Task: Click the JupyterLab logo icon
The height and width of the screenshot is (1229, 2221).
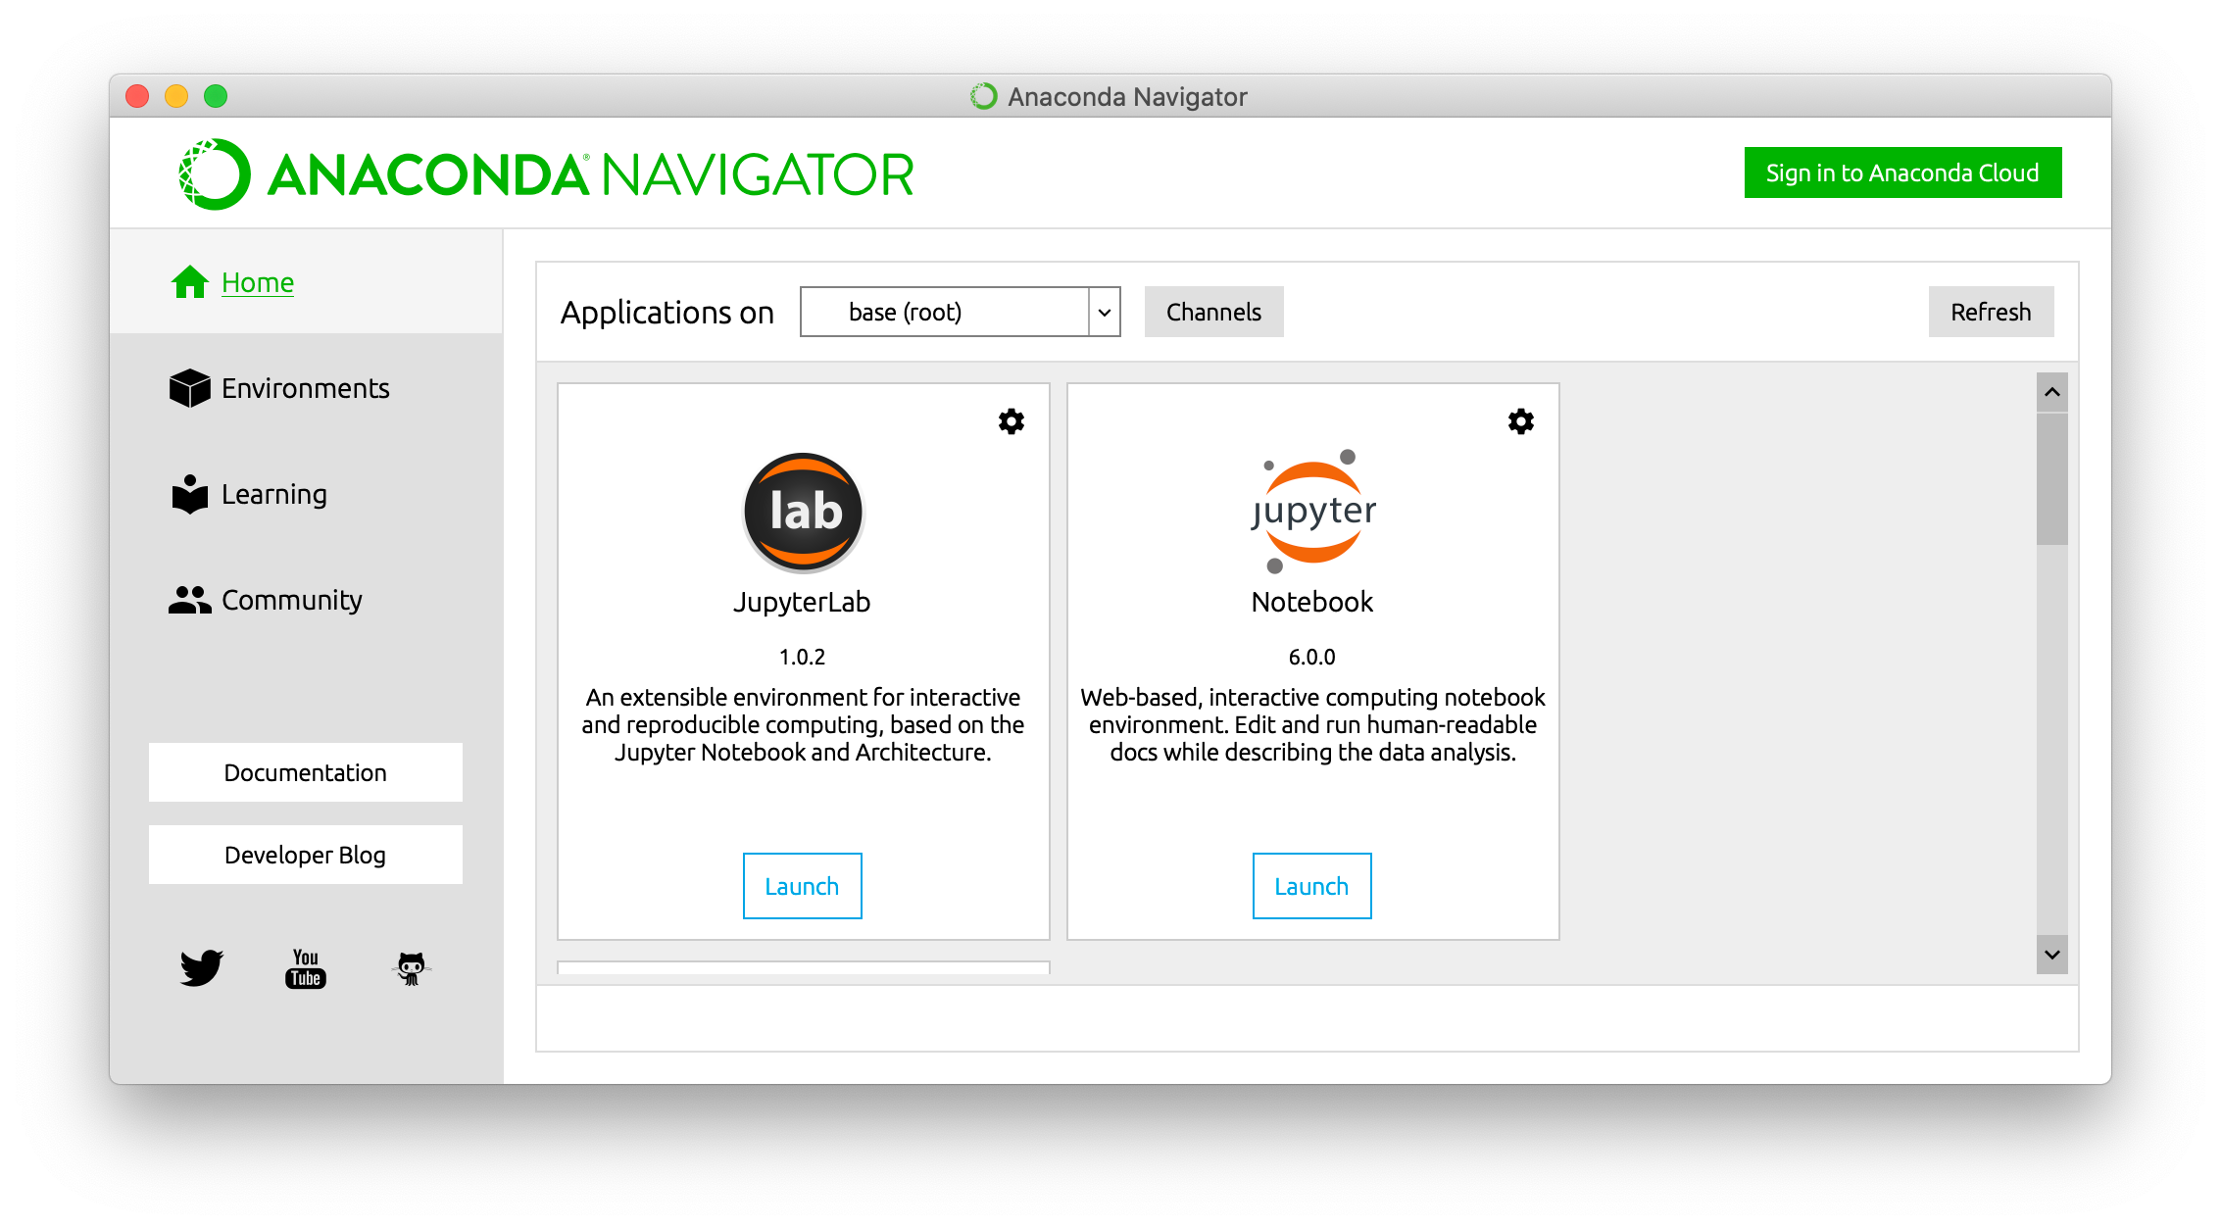Action: pos(803,512)
